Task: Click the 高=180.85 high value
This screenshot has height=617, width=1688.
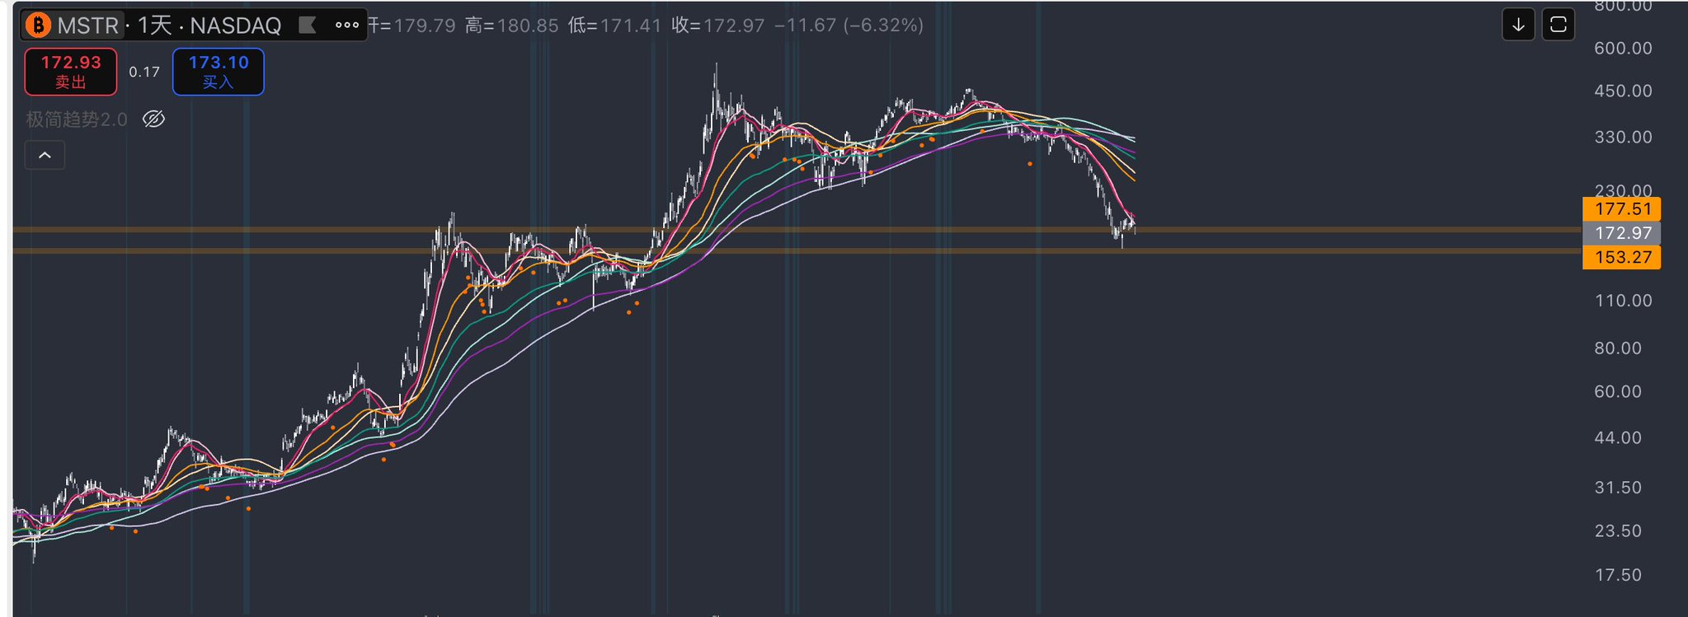Action: pyautogui.click(x=512, y=26)
